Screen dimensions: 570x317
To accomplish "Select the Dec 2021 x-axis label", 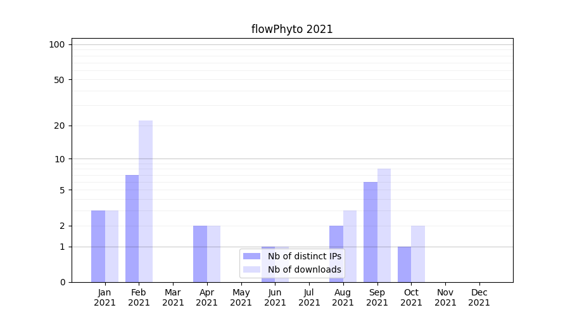I will (x=479, y=297).
